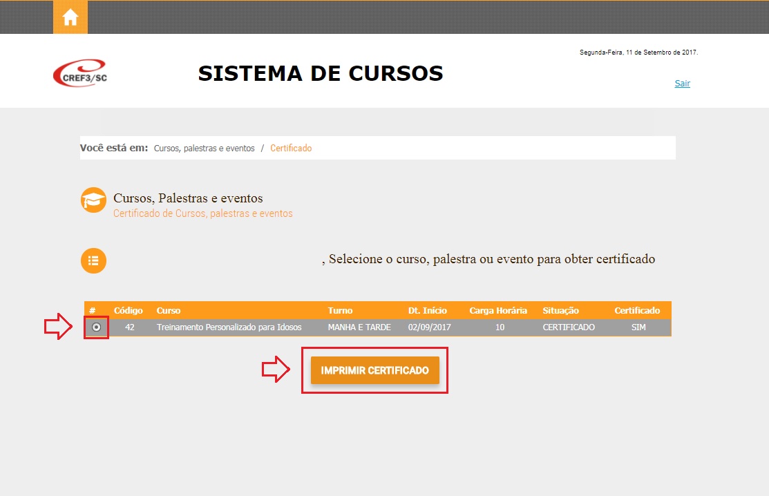Viewport: 769px width, 496px height.
Task: Click the Sair logout link
Action: (x=682, y=84)
